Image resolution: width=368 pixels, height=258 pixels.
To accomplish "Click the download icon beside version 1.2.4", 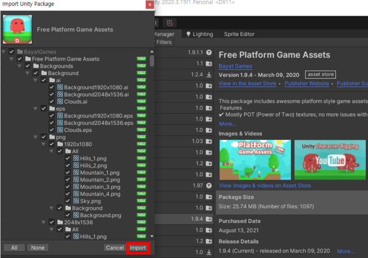I will 209,75.
